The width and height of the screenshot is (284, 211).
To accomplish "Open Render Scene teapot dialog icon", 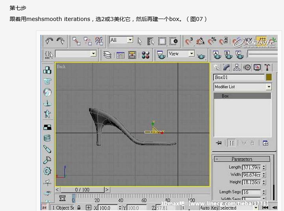I will 161,55.
